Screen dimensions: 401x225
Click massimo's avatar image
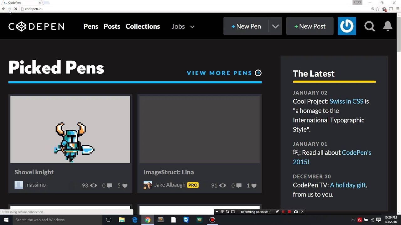click(x=19, y=185)
